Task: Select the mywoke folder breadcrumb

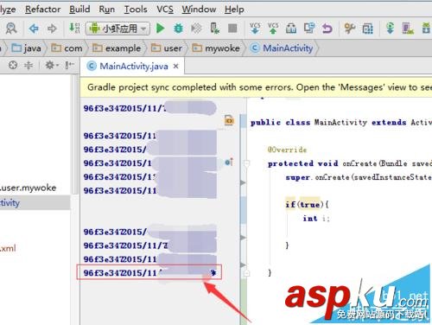Action: point(216,48)
